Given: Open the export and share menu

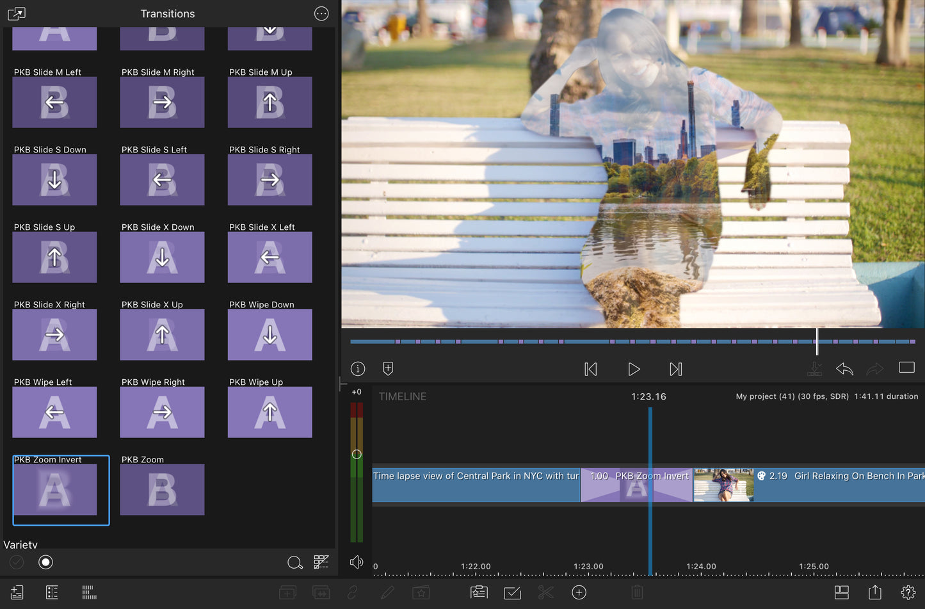Looking at the screenshot, I should (874, 592).
